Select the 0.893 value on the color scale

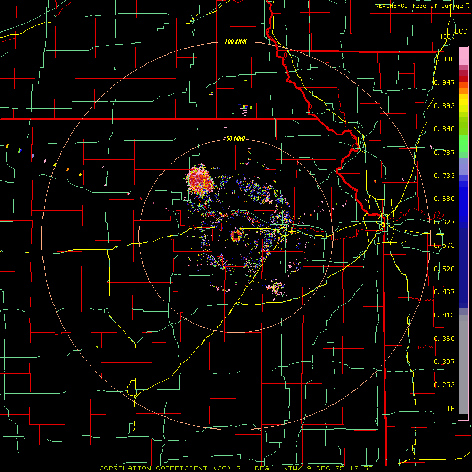444,105
